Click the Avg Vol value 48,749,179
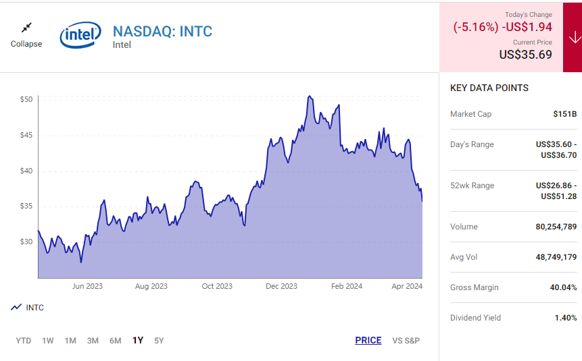This screenshot has width=582, height=361. (556, 257)
